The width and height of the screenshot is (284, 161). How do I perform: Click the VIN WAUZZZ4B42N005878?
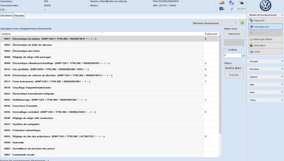click(165, 1)
